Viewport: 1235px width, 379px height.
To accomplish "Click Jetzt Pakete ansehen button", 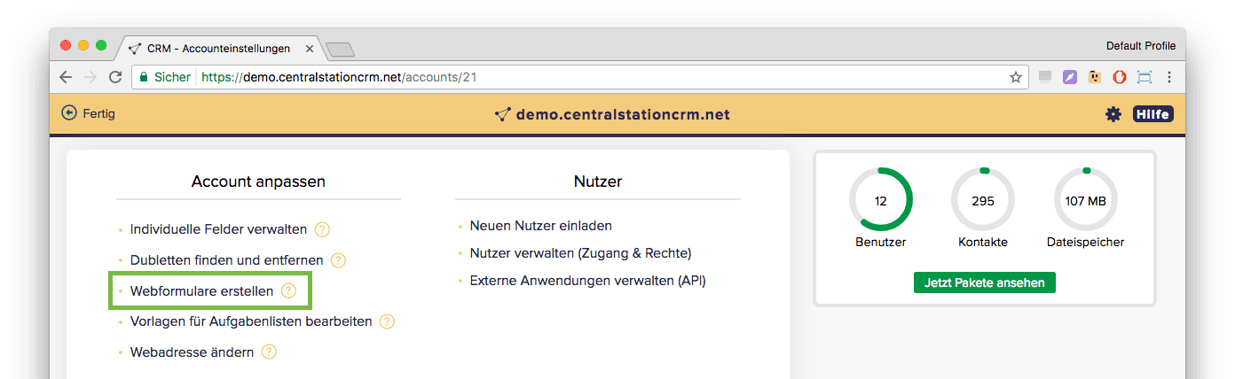I will pyautogui.click(x=984, y=283).
